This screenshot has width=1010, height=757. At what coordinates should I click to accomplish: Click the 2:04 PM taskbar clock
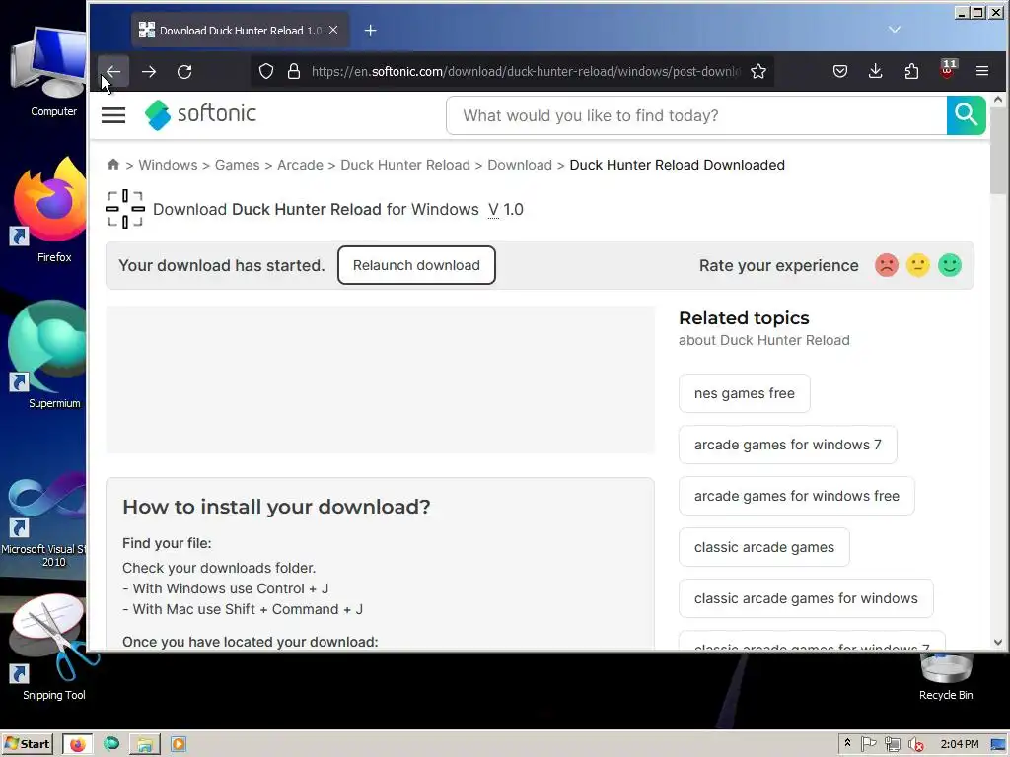(x=959, y=744)
